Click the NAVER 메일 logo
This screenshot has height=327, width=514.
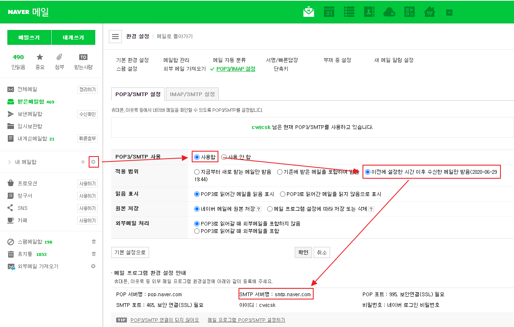click(28, 12)
